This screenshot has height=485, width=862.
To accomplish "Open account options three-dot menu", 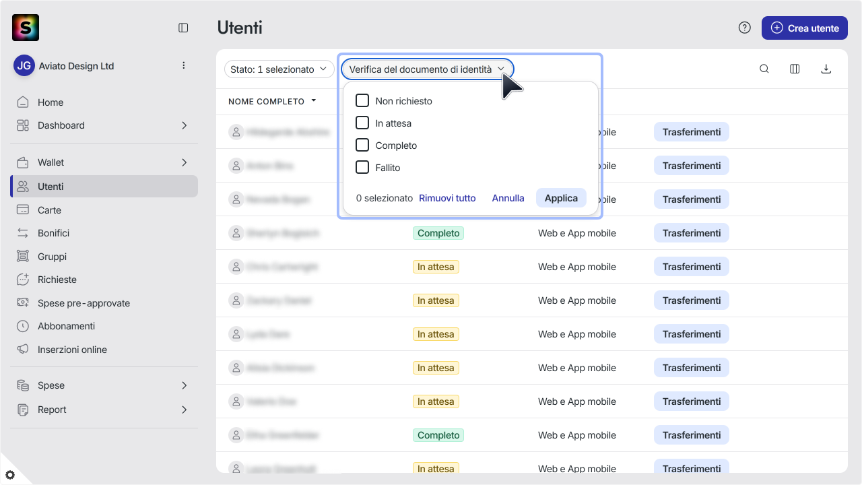I will (183, 65).
